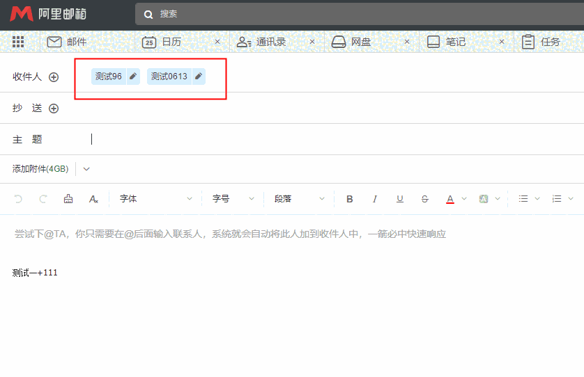
Task: Insert a numbered list
Action: [557, 199]
